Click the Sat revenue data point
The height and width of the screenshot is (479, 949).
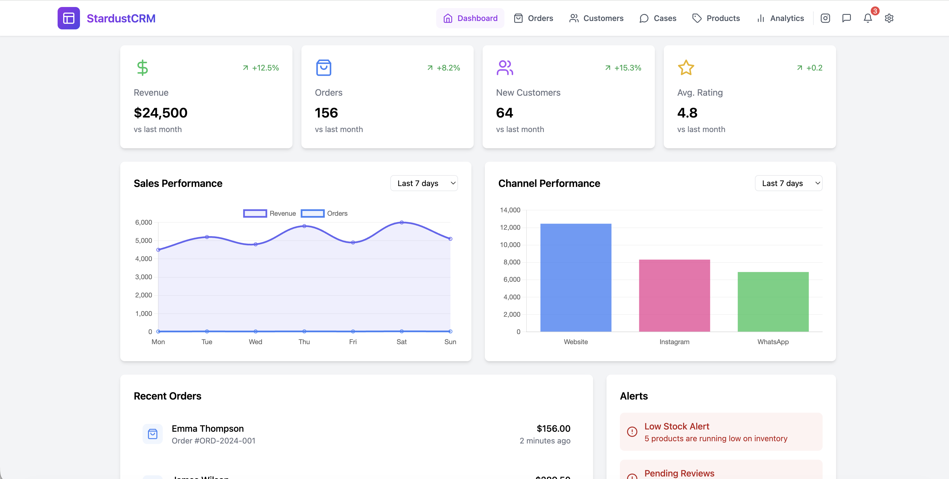402,222
